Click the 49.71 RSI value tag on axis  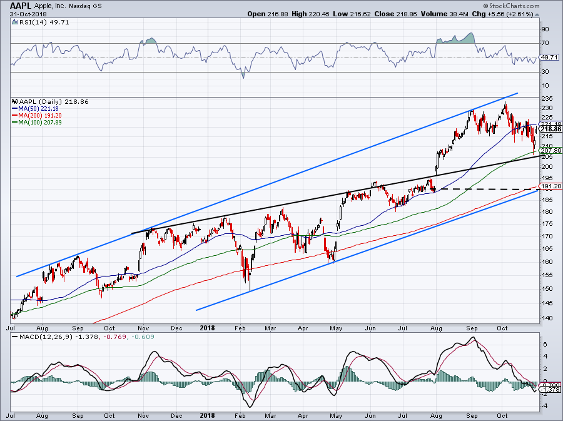(x=550, y=58)
